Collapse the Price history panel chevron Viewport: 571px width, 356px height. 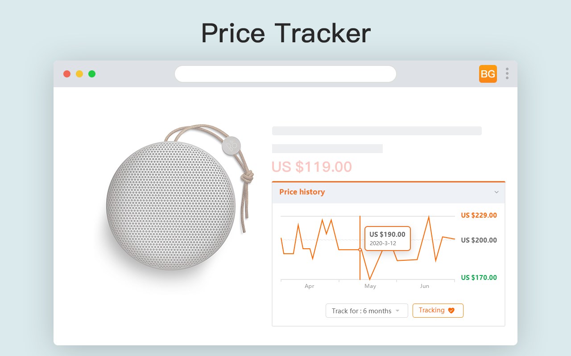click(x=497, y=192)
